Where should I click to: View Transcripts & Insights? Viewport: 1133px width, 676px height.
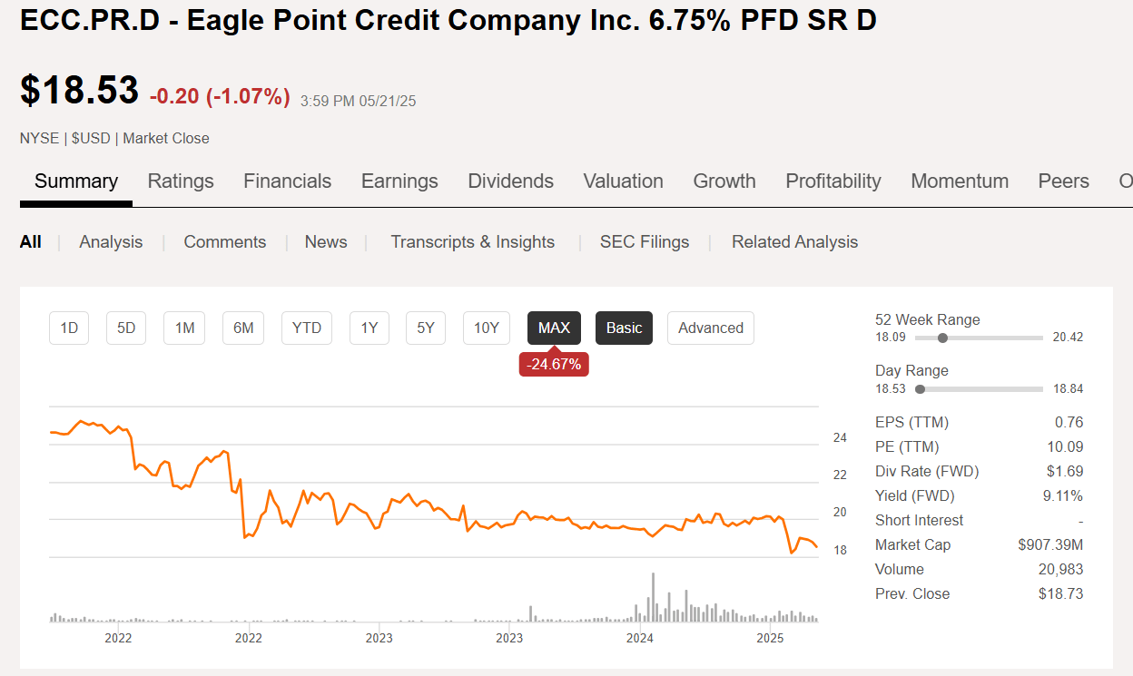(472, 241)
